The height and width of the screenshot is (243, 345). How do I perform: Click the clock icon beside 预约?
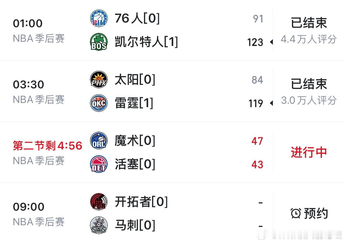pyautogui.click(x=295, y=213)
